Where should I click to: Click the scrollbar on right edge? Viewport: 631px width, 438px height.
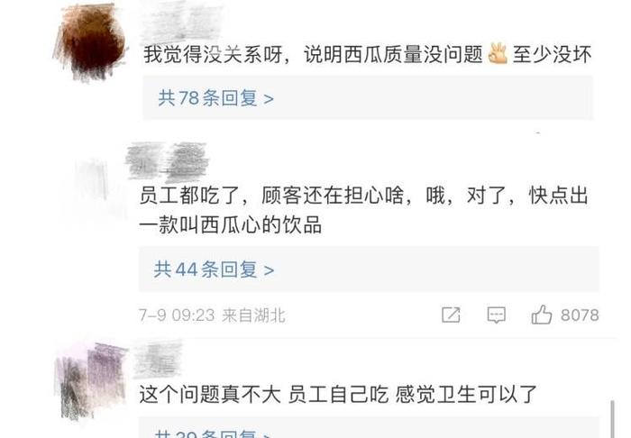coord(612,418)
